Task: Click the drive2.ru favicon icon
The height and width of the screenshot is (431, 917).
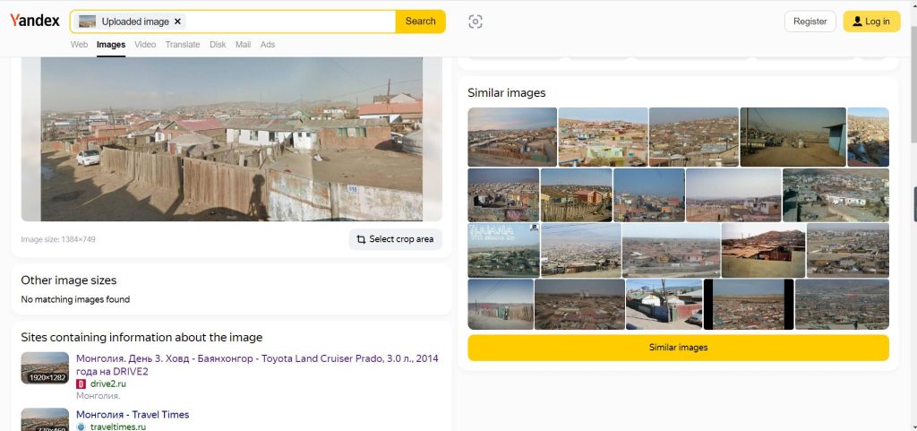Action: pos(81,384)
